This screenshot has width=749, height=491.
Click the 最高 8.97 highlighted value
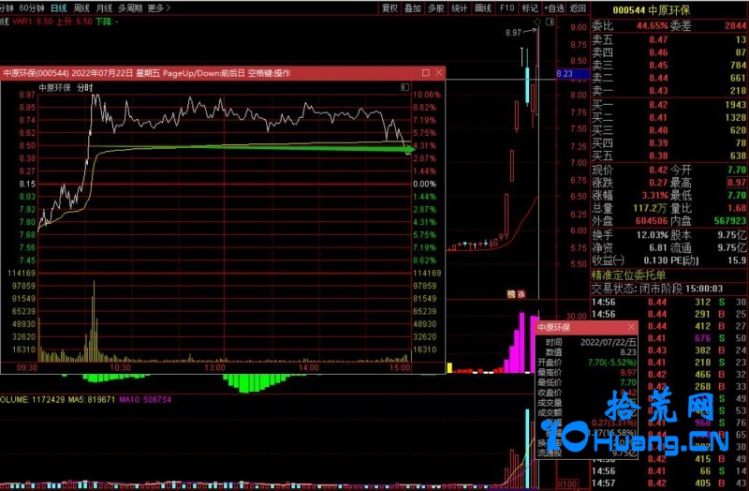pos(737,183)
